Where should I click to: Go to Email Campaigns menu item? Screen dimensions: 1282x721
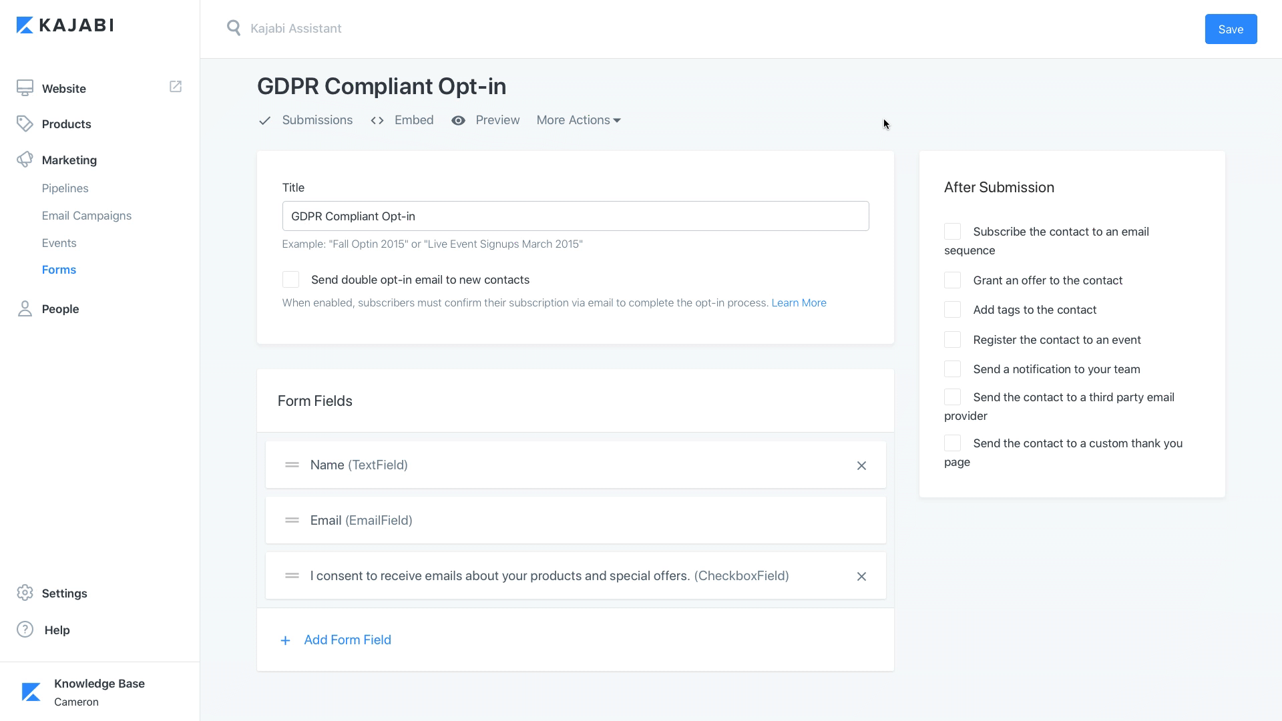86,216
